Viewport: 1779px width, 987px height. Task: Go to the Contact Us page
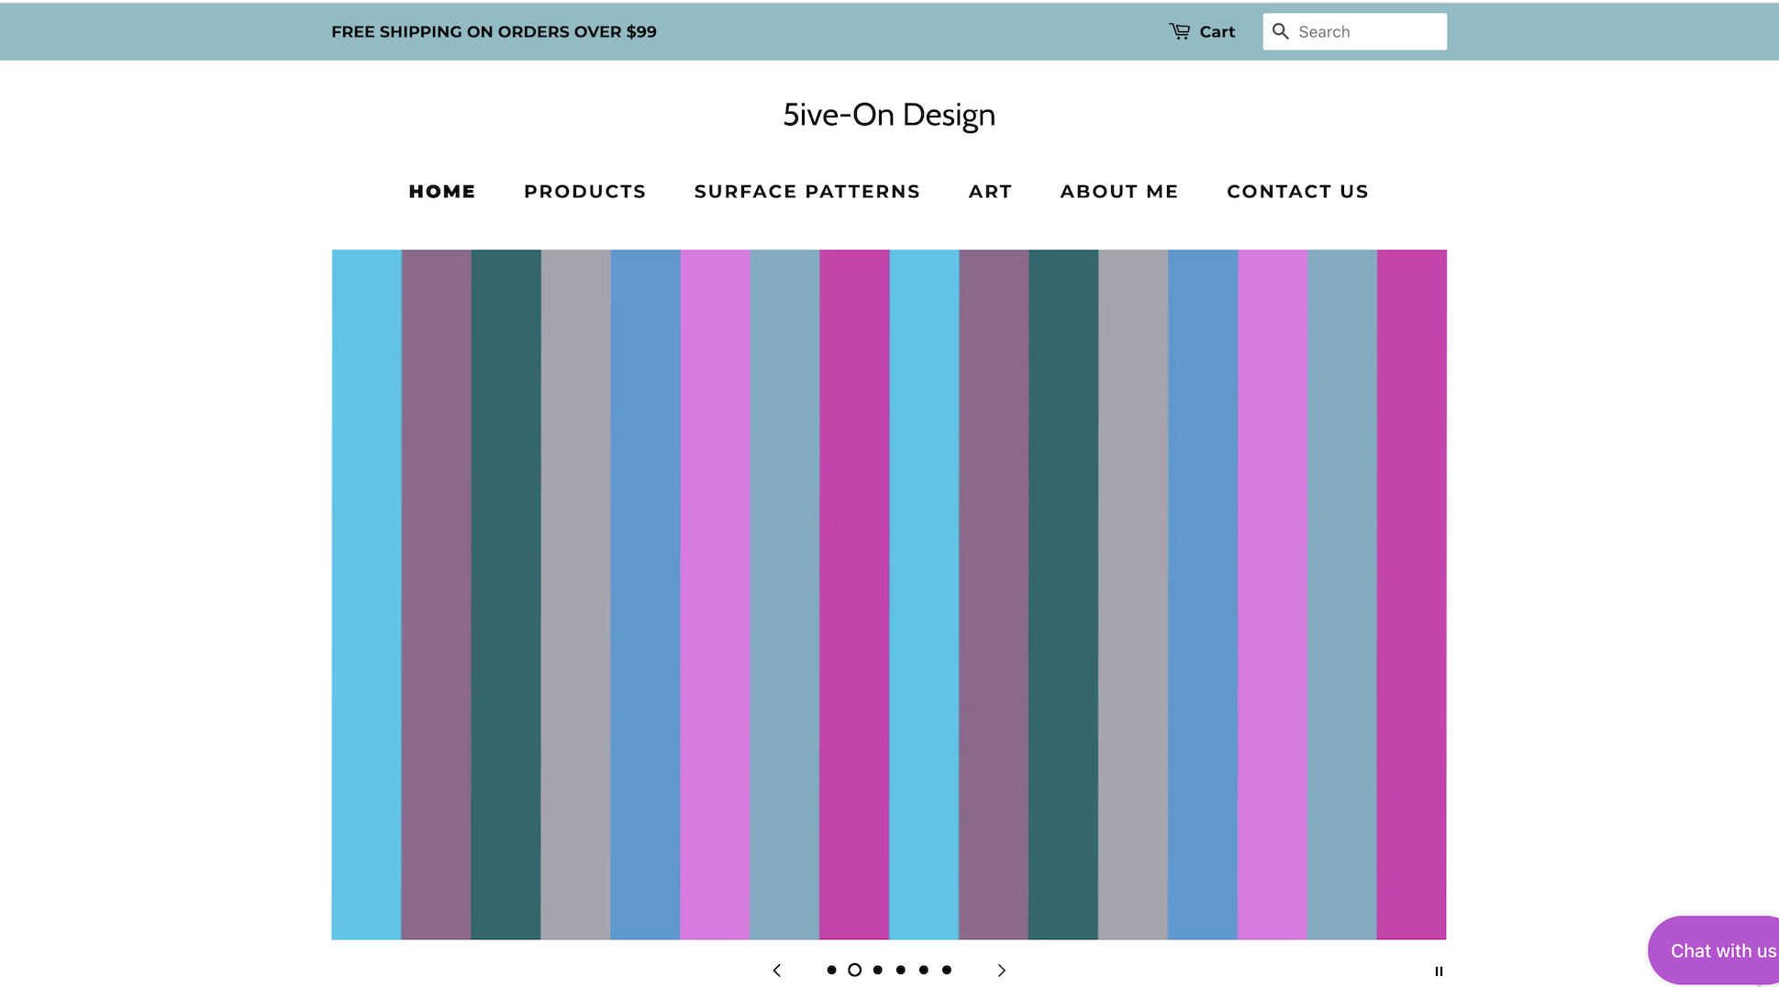point(1297,192)
